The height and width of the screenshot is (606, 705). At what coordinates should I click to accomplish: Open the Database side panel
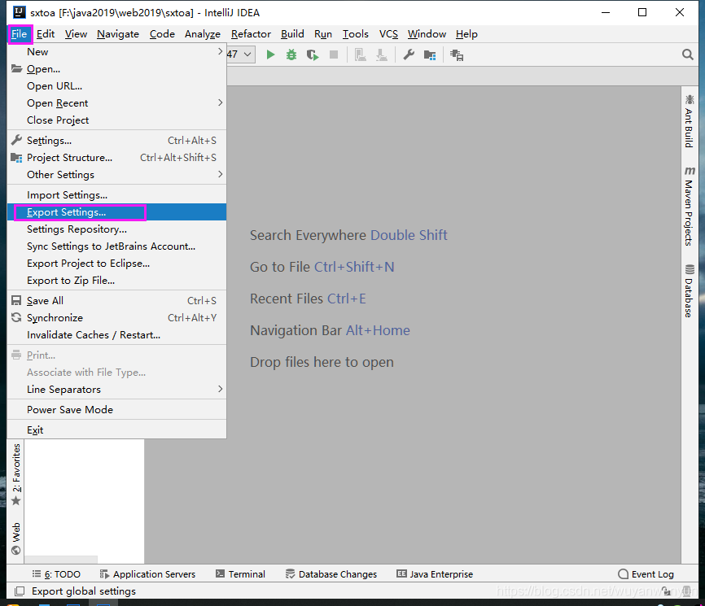coord(690,291)
